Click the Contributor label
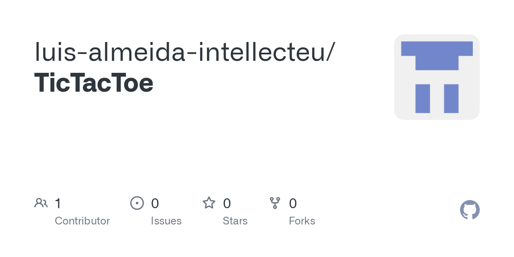Image resolution: width=514 pixels, height=257 pixels. 82,221
